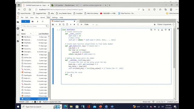
Task: Open the Tabs menu
Action: (48, 18)
